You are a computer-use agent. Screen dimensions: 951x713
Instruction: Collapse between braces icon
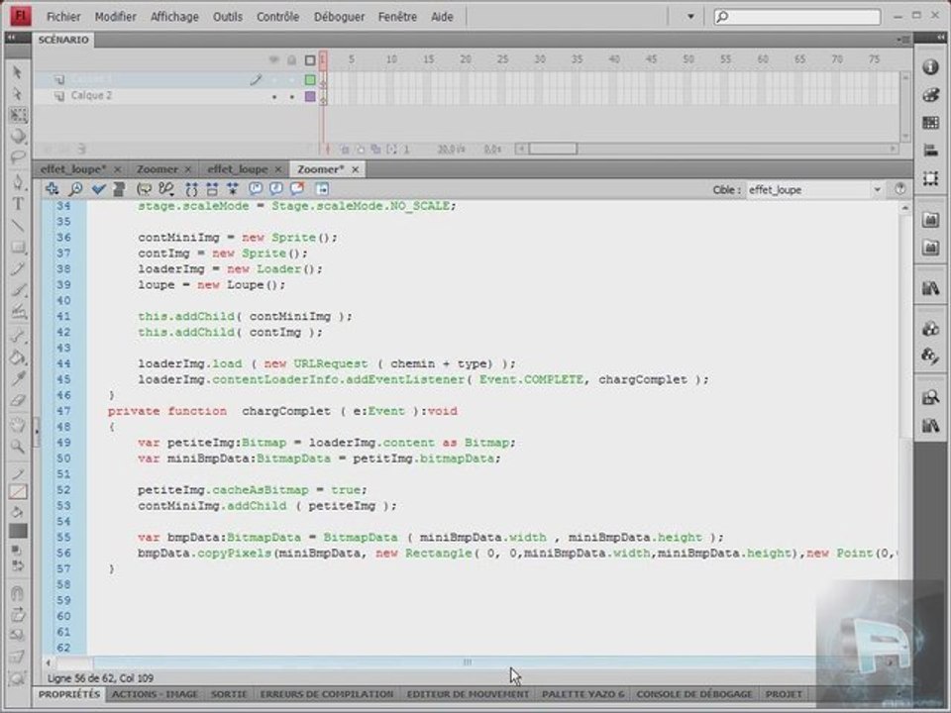coord(191,189)
